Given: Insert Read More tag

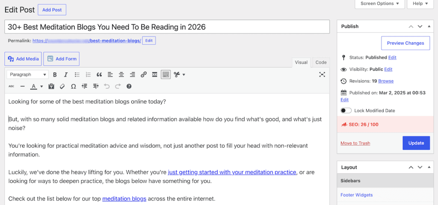Looking at the screenshot, I should pyautogui.click(x=154, y=74).
